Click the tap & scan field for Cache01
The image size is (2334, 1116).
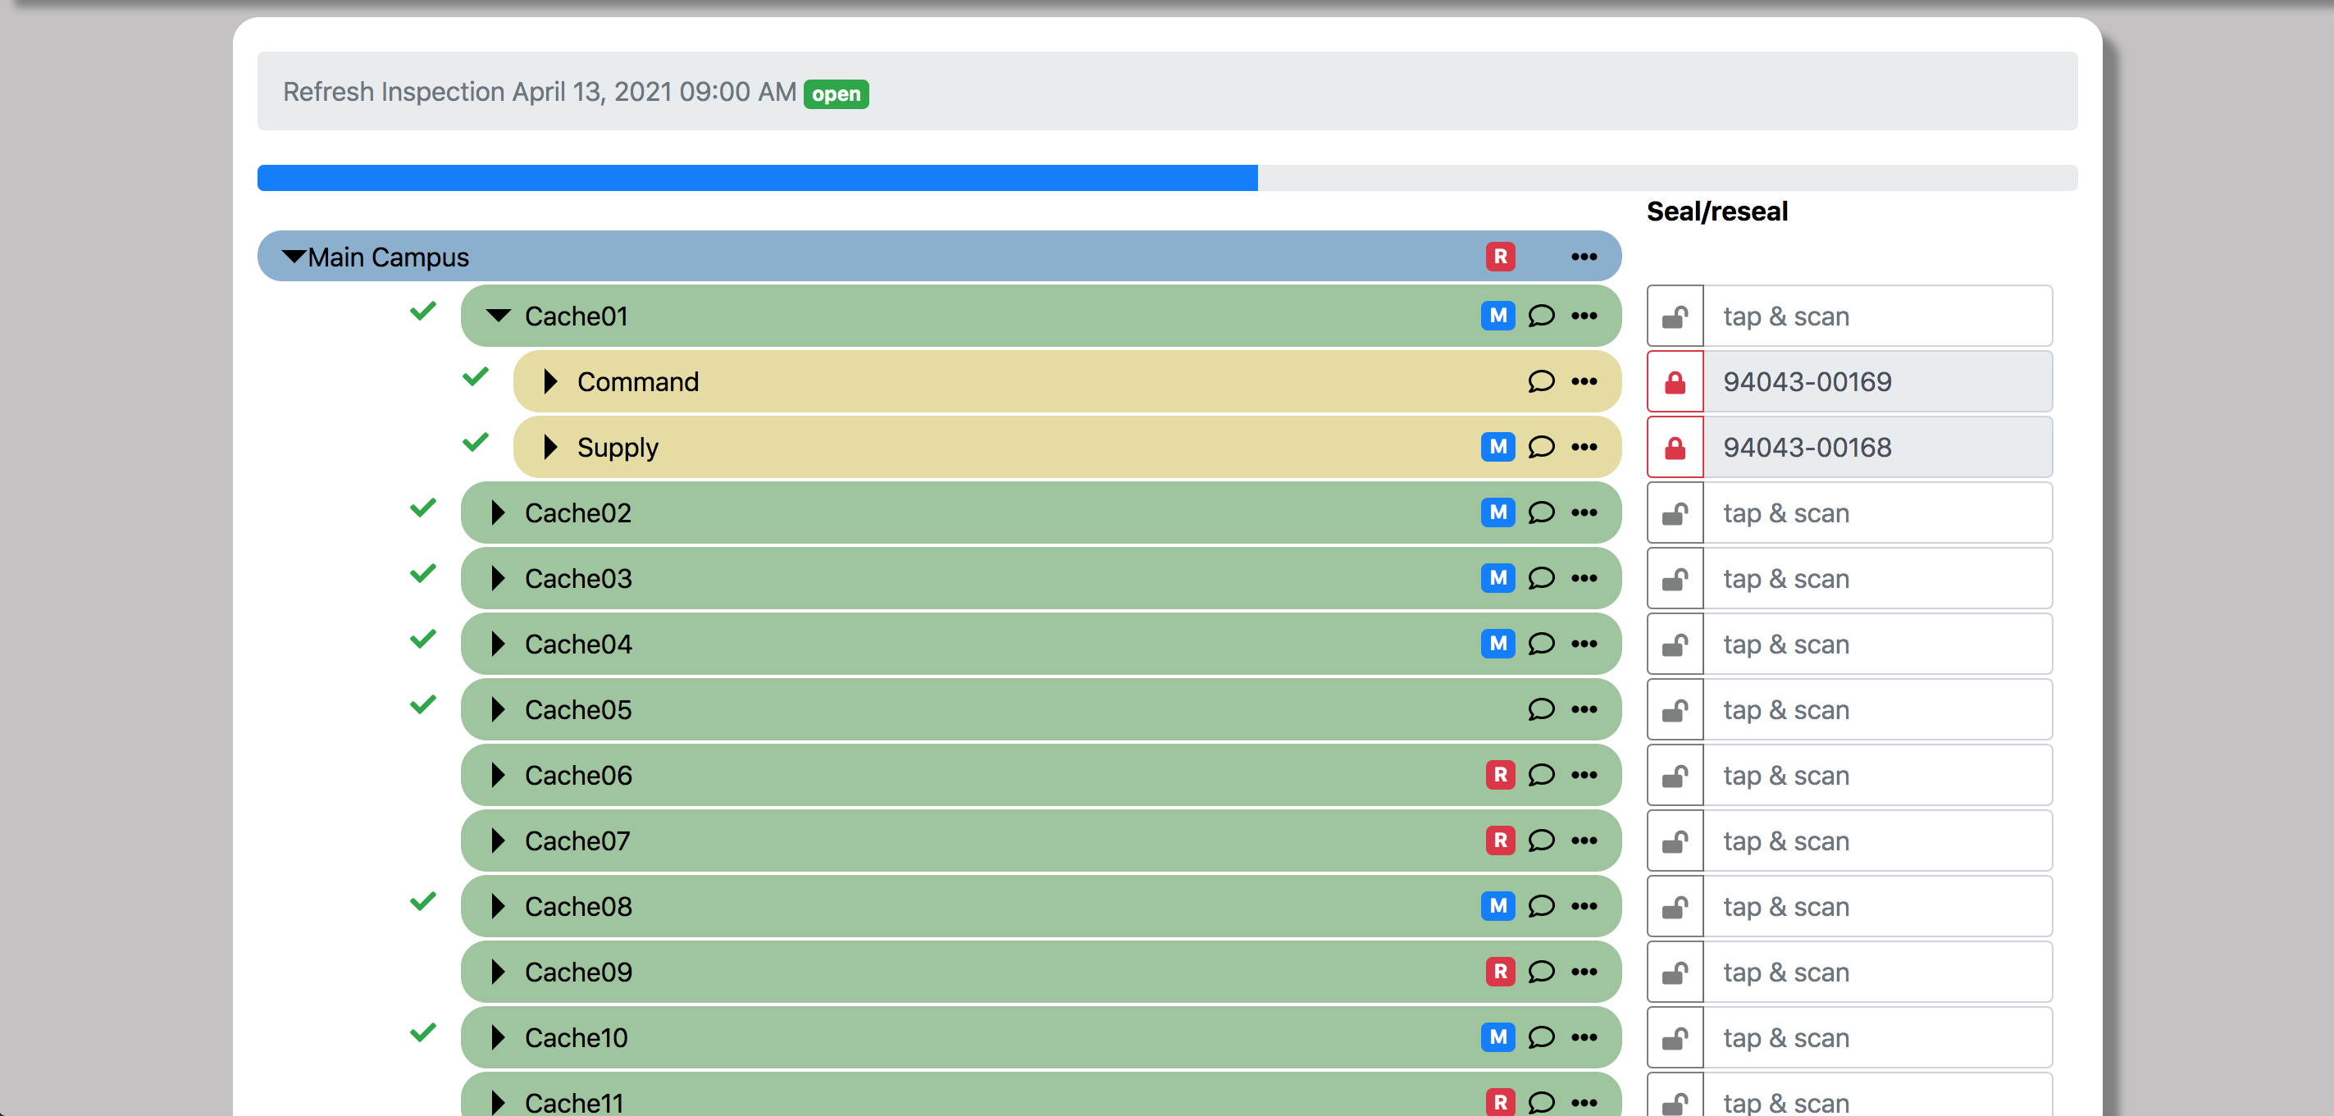(1877, 317)
